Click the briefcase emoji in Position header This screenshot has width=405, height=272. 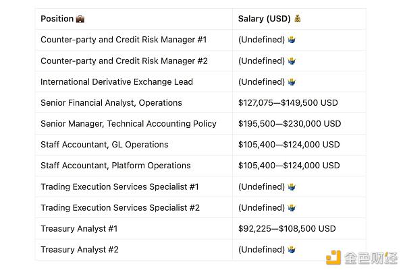coord(80,19)
